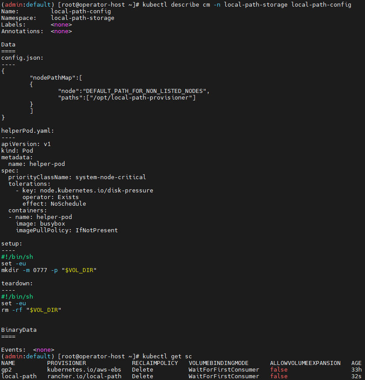Click the VOLUMEBINDINGMODE column header
Screen dimensions: 365x380
coord(219,363)
